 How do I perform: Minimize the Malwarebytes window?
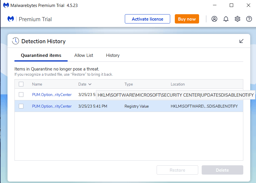tap(215, 5)
